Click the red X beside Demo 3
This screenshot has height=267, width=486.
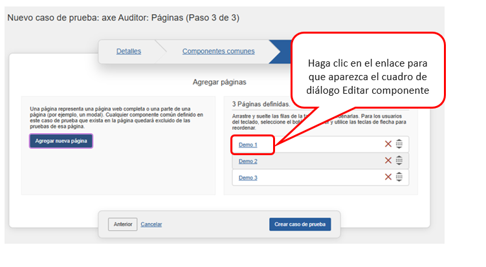pyautogui.click(x=388, y=177)
